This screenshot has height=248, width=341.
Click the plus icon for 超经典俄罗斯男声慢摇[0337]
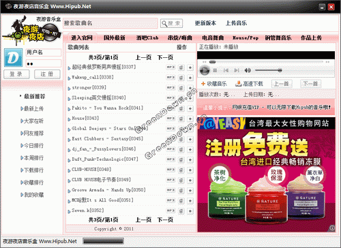[x=190, y=67]
